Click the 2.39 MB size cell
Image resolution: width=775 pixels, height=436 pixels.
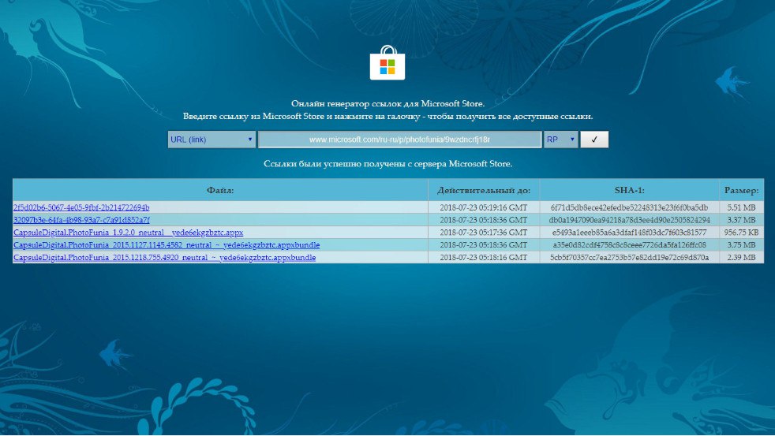coord(741,257)
